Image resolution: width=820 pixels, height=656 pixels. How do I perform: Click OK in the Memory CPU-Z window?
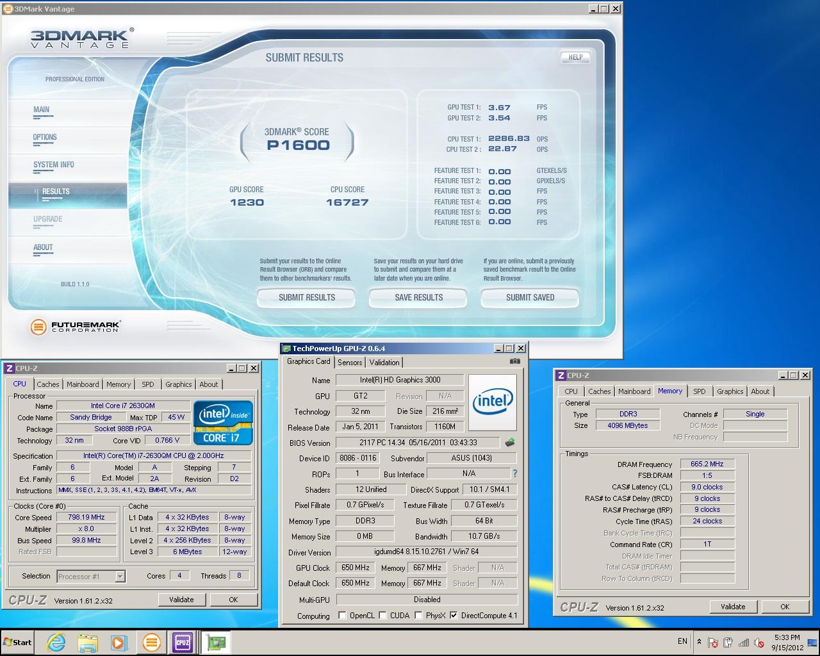[x=785, y=607]
